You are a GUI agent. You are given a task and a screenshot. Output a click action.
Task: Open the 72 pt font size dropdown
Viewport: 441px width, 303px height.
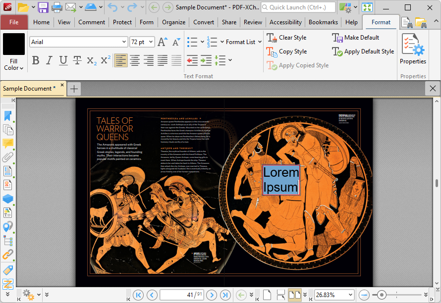(x=151, y=42)
